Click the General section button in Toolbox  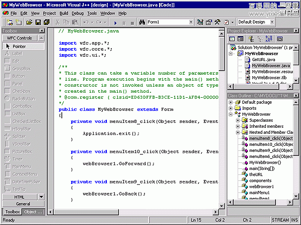coord(23,204)
